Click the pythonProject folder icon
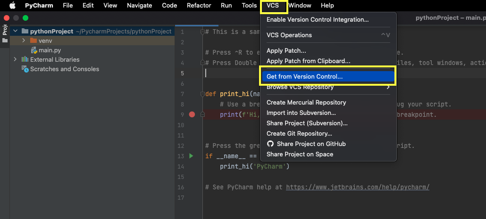486x219 pixels. [x=25, y=31]
